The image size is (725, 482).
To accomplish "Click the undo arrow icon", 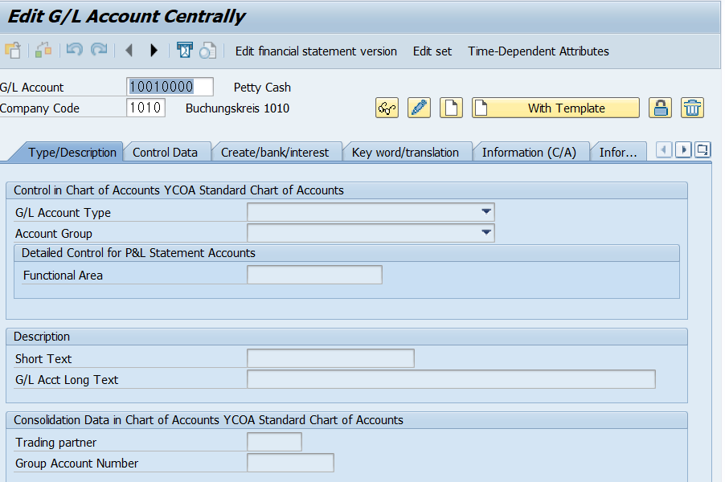I will pyautogui.click(x=75, y=50).
